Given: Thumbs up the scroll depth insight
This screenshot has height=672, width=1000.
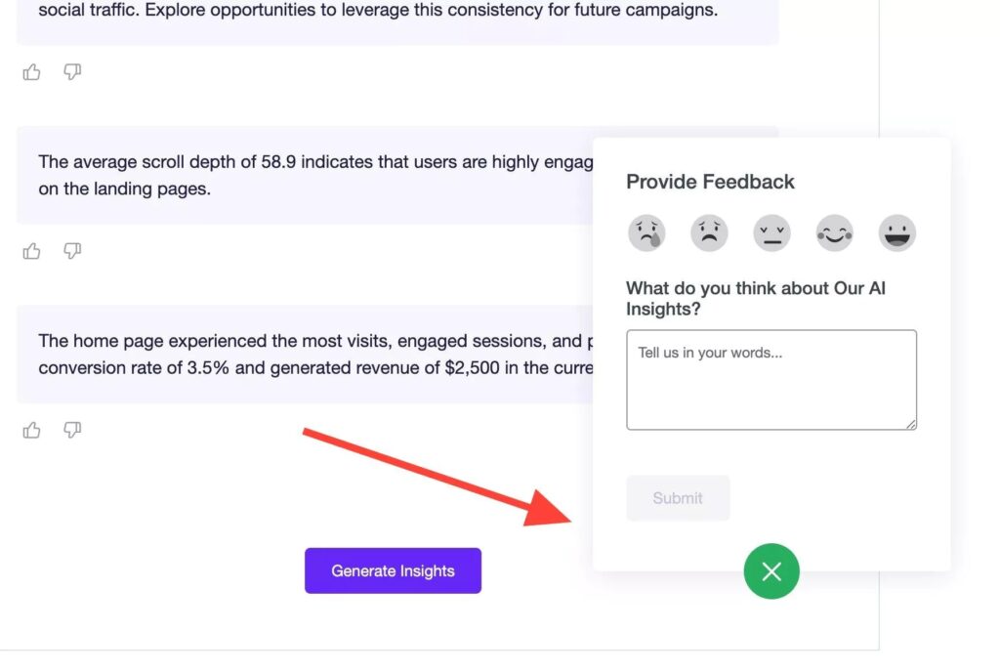Looking at the screenshot, I should click(x=31, y=251).
